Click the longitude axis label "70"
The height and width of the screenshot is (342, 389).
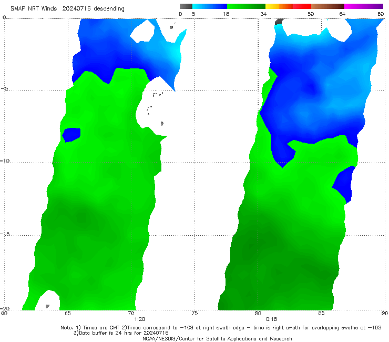point(131,313)
